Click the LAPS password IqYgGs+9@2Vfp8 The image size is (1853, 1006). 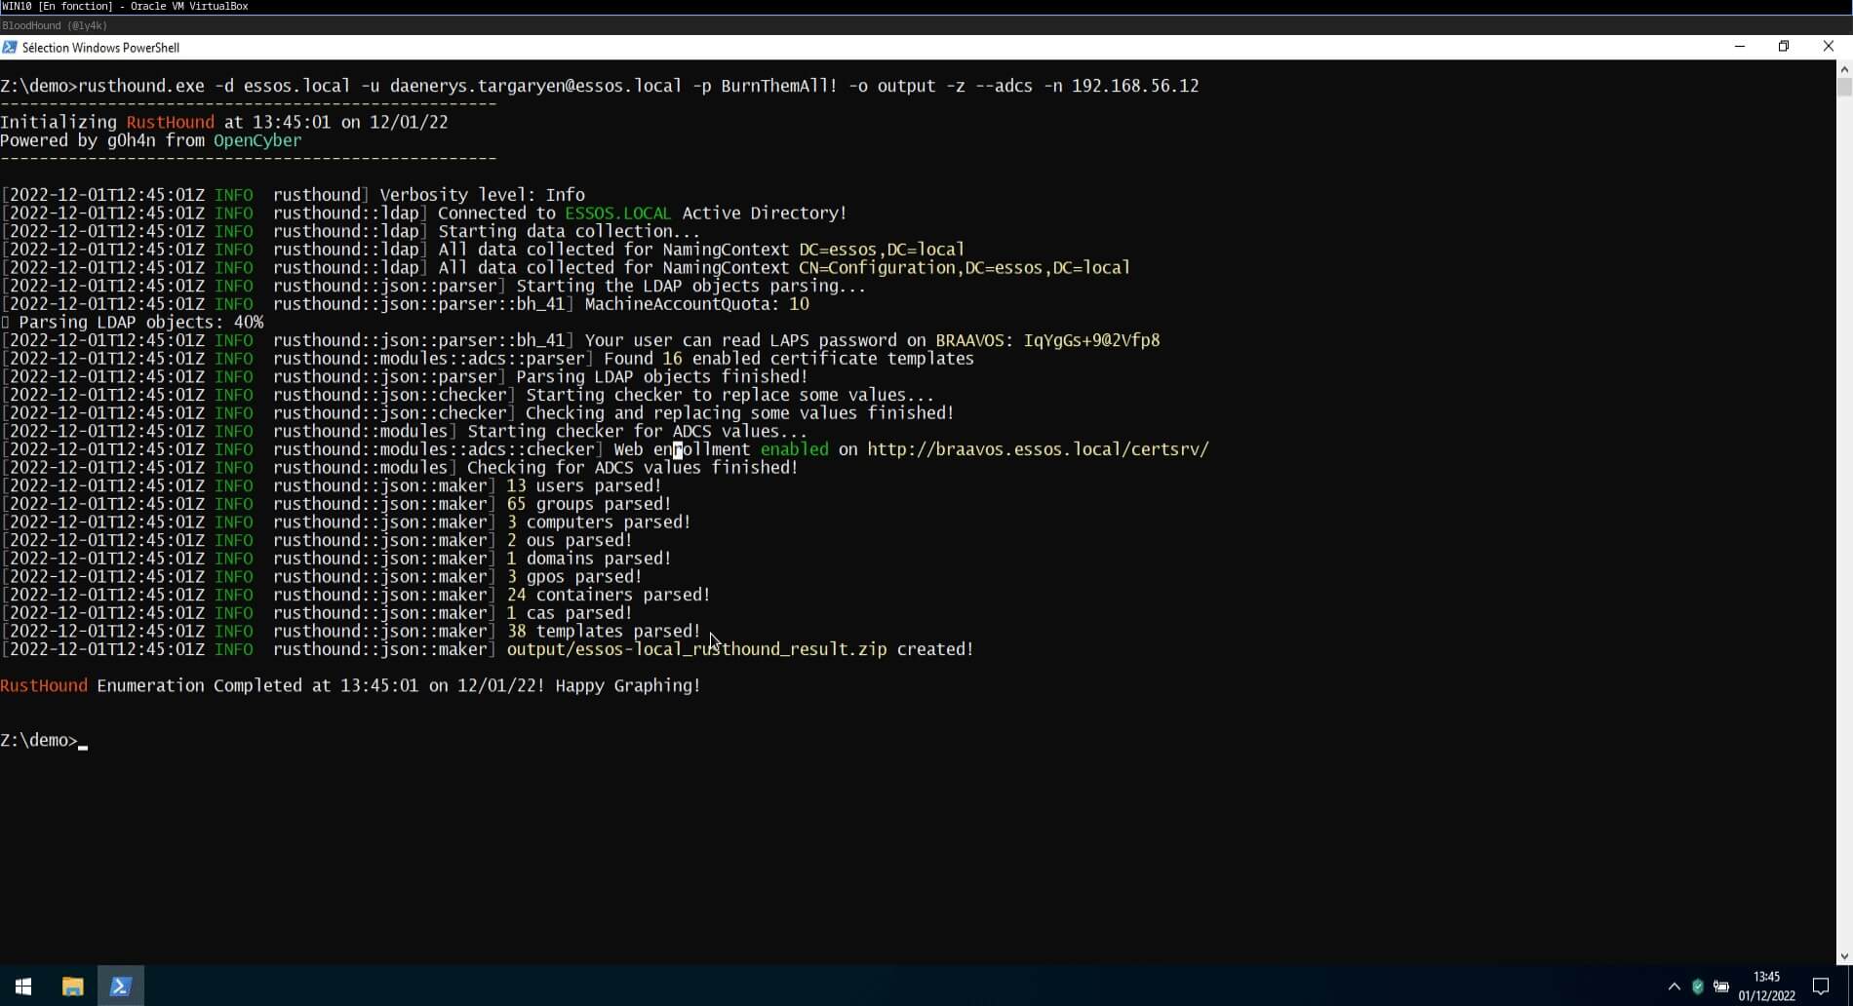click(x=1091, y=340)
